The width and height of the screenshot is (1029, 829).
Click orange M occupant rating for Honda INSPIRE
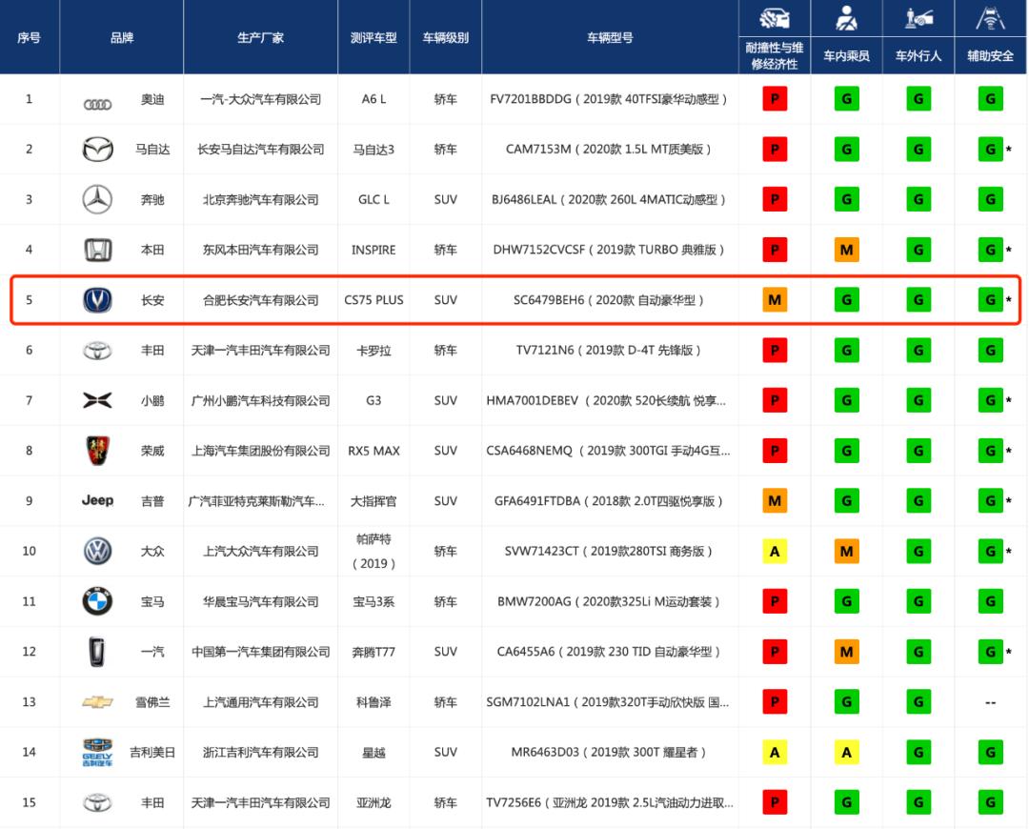click(x=846, y=250)
